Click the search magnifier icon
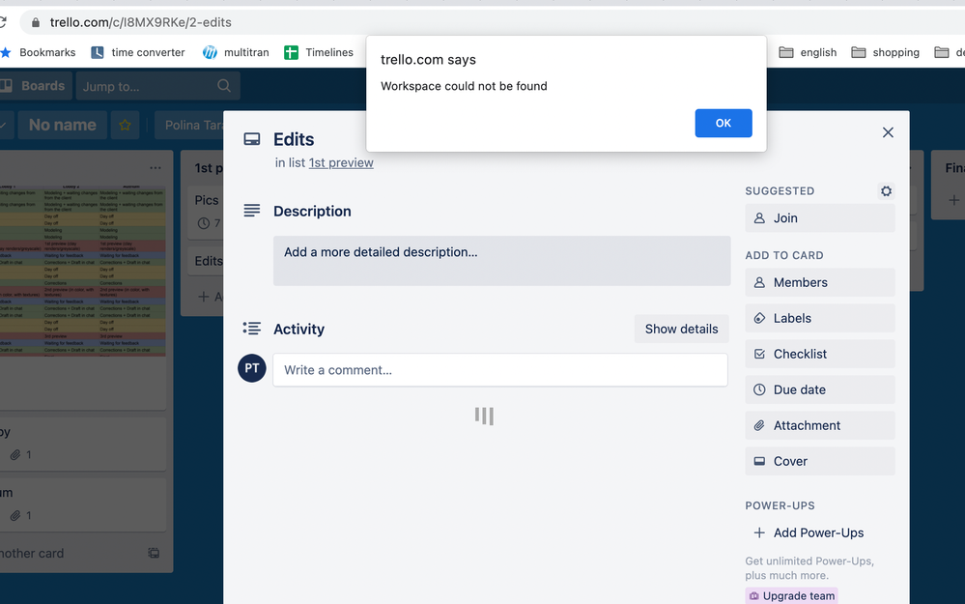 click(x=224, y=86)
